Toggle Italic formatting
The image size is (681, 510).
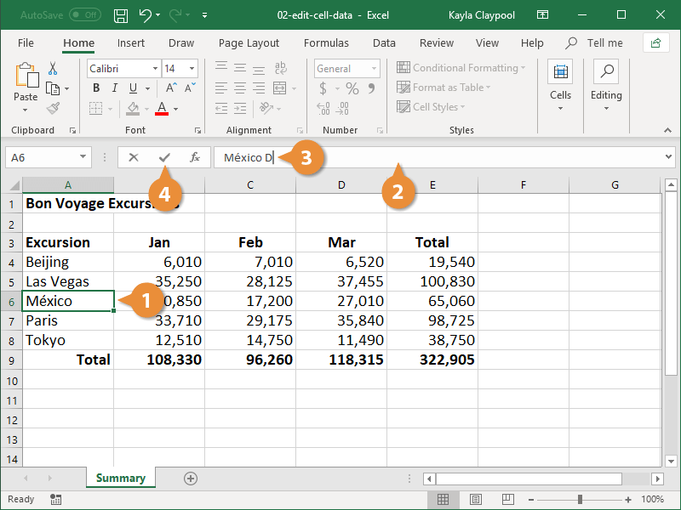tap(114, 88)
